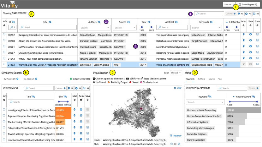Viewport: 262px width, 147px height.
Task: Select the Output Similar (25) tab
Action: point(80,79)
